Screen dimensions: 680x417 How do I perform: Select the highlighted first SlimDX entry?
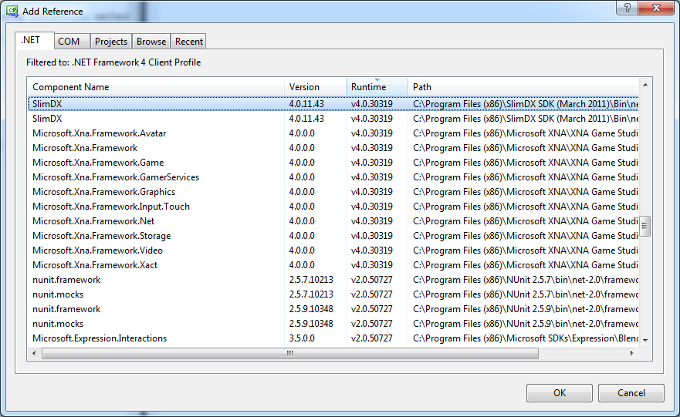[333, 104]
